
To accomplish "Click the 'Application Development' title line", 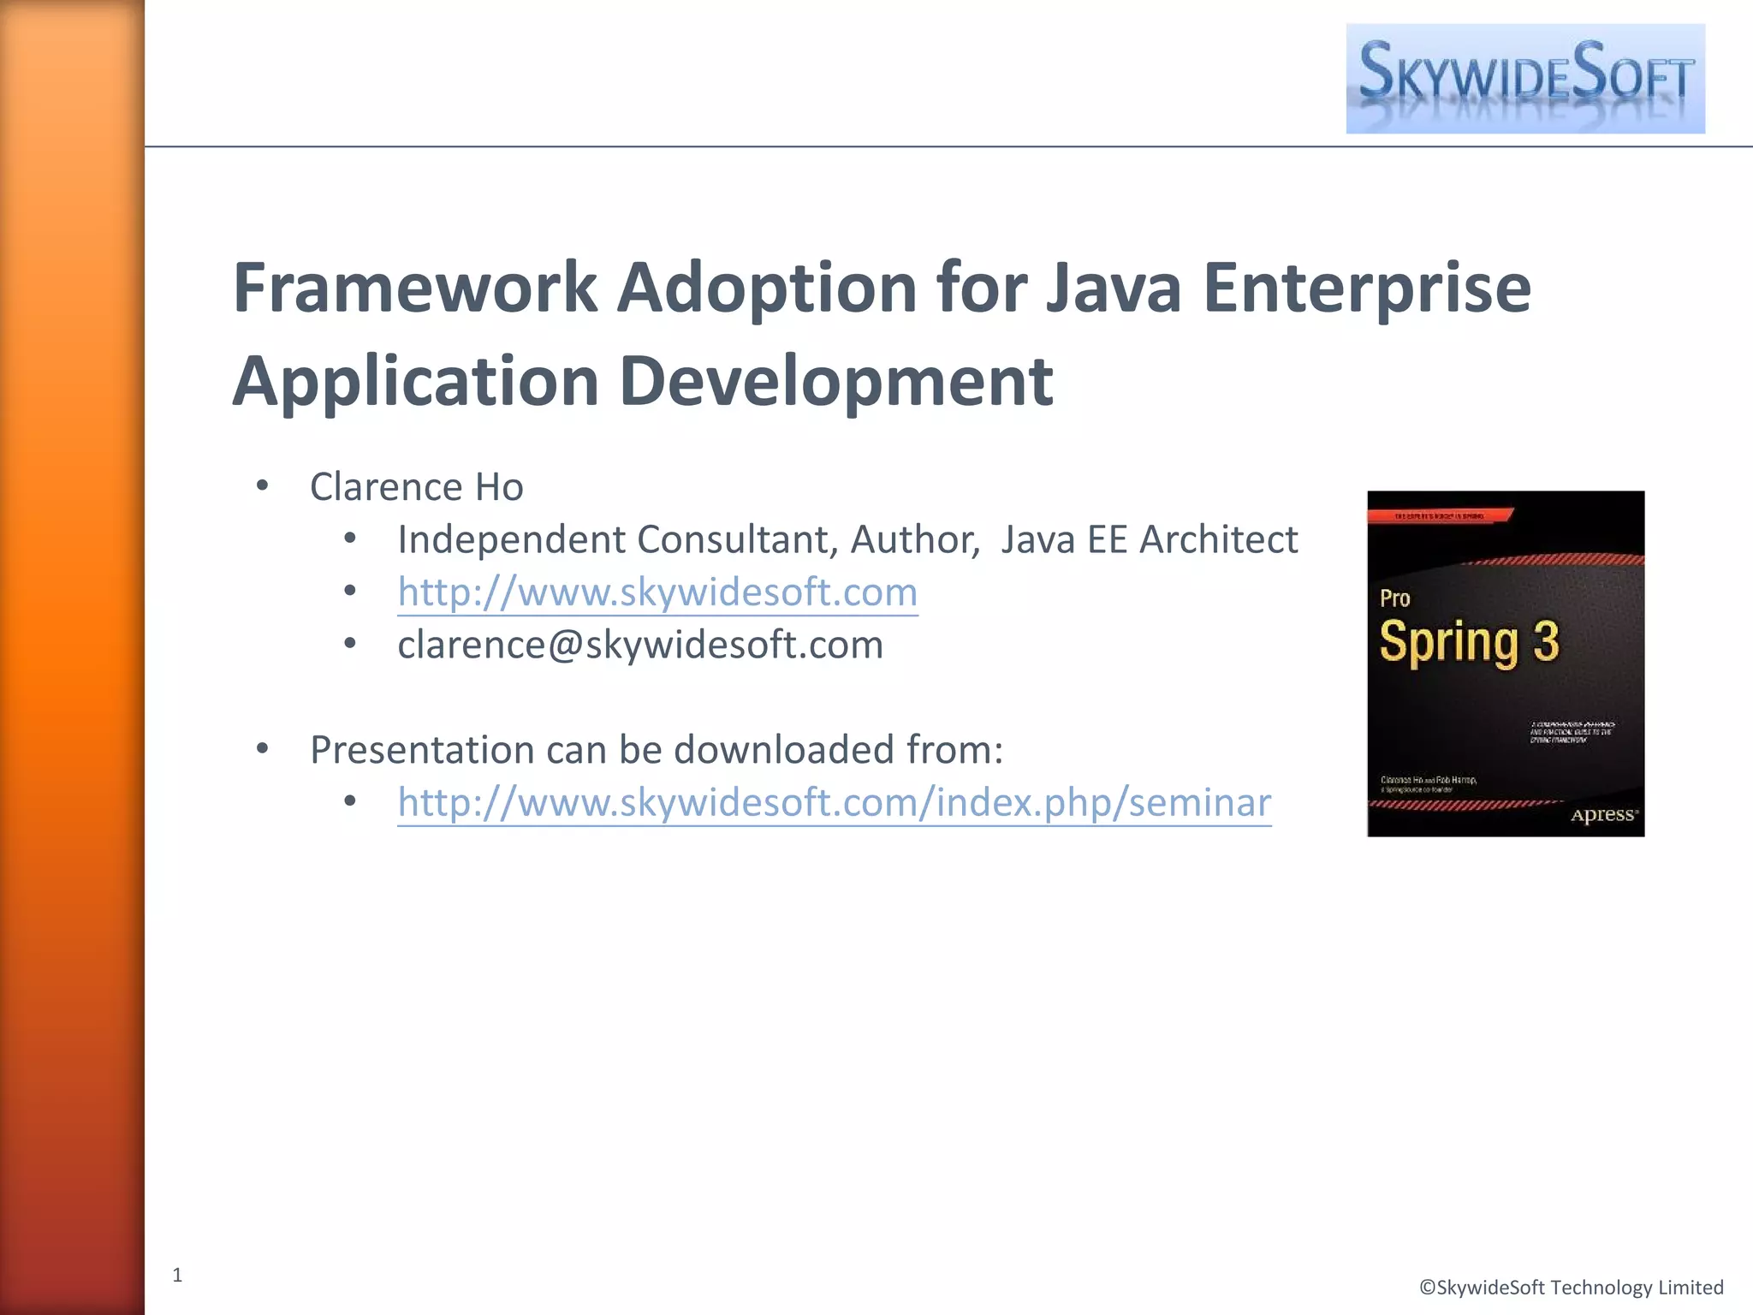I will 642,381.
